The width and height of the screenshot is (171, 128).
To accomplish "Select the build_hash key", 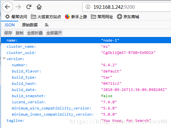I will pos(24,83).
